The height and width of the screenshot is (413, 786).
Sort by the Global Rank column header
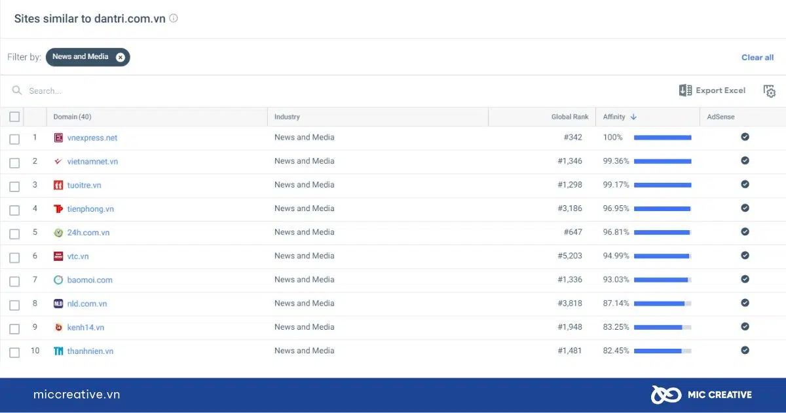tap(570, 117)
